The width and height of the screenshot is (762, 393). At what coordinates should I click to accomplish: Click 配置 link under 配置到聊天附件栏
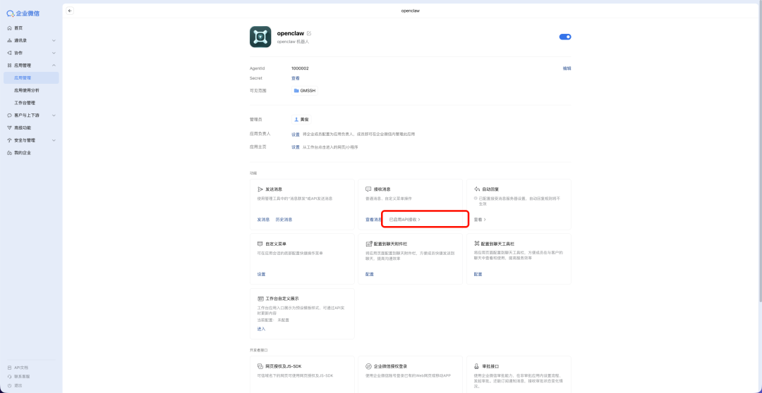(370, 274)
